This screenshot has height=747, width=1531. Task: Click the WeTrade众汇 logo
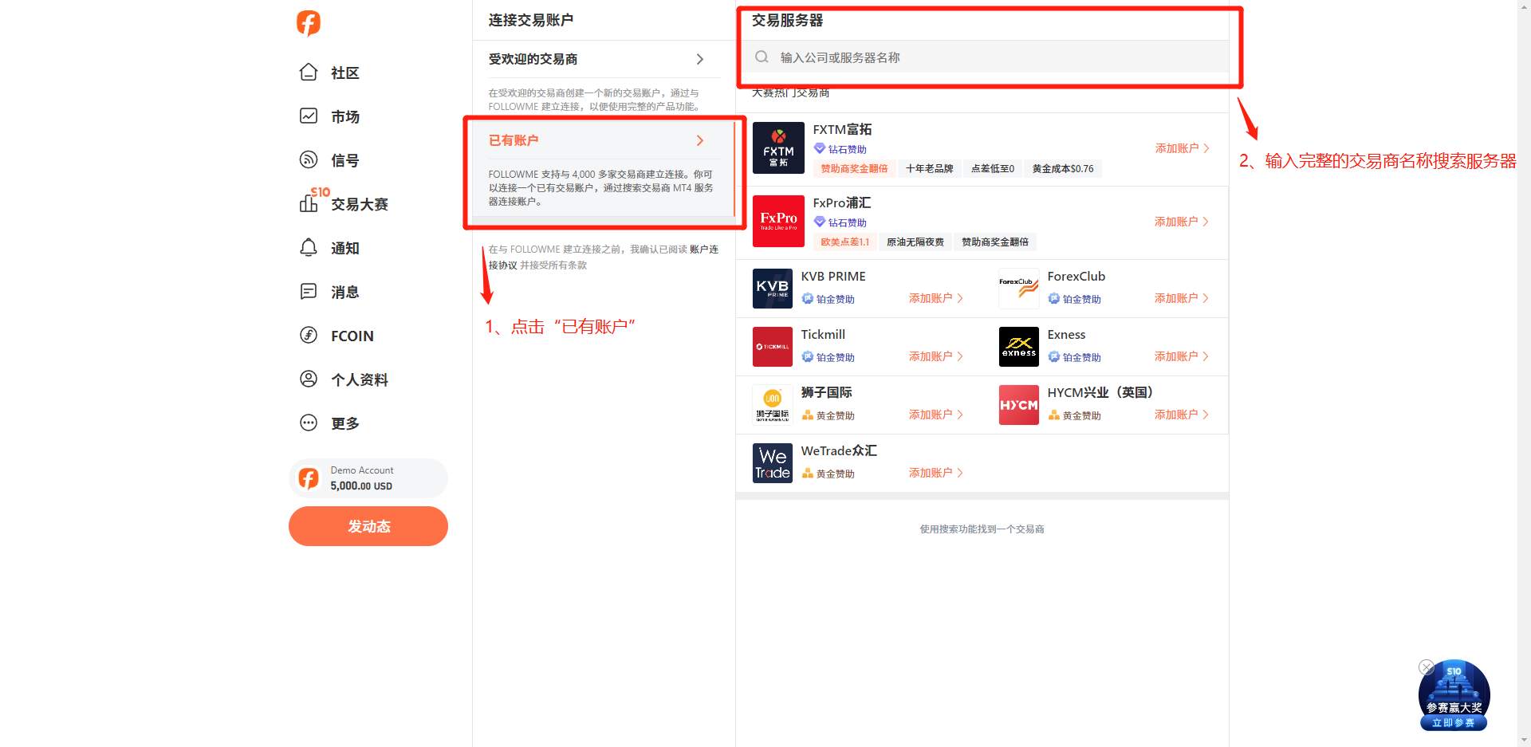[773, 463]
